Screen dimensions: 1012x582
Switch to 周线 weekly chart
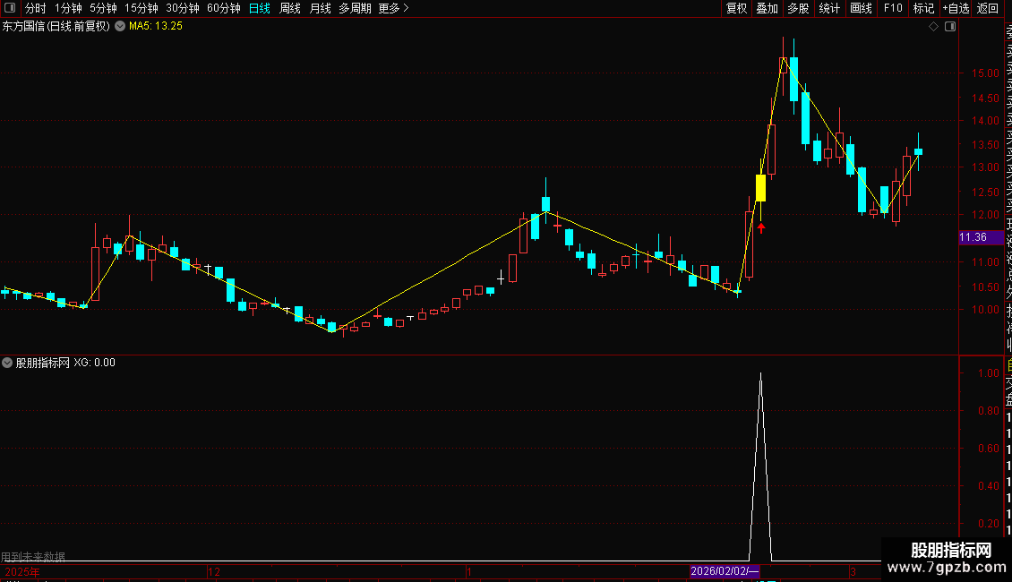290,8
